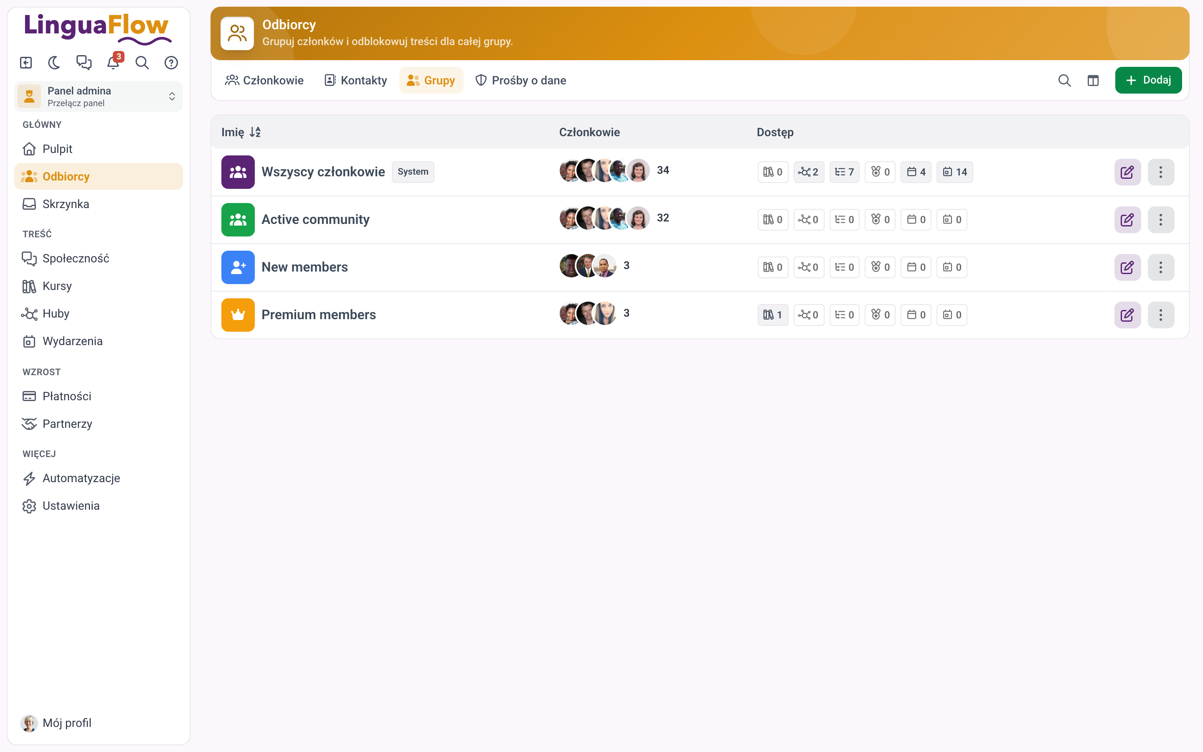This screenshot has height=752, width=1203.
Task: Click the System badge
Action: [x=413, y=172]
